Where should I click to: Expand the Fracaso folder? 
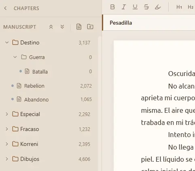click(7, 129)
